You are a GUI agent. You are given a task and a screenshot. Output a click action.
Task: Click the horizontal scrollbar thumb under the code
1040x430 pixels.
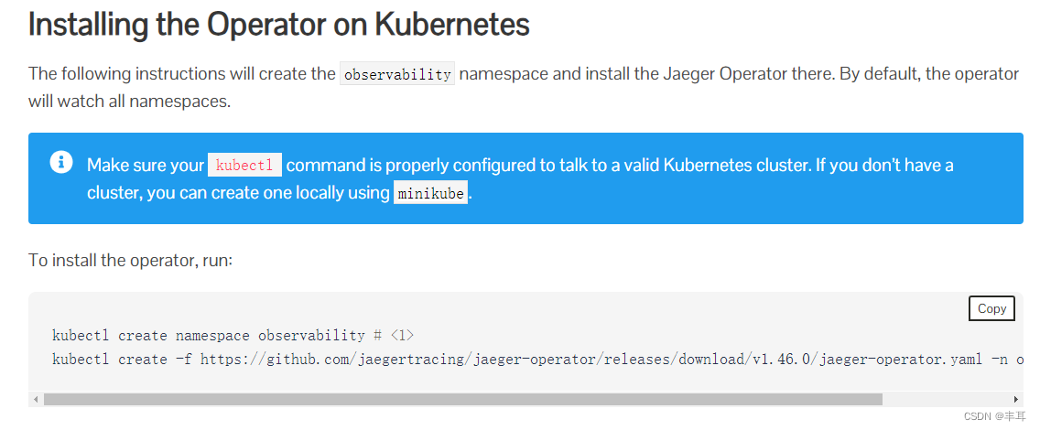tap(462, 400)
